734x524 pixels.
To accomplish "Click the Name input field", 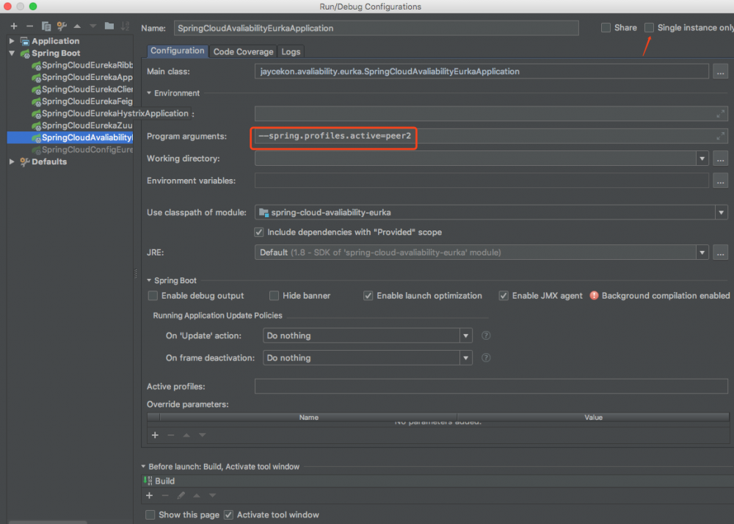I will pyautogui.click(x=377, y=28).
